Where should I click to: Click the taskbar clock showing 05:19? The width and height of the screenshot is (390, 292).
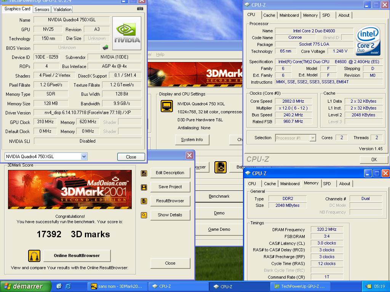click(x=379, y=287)
